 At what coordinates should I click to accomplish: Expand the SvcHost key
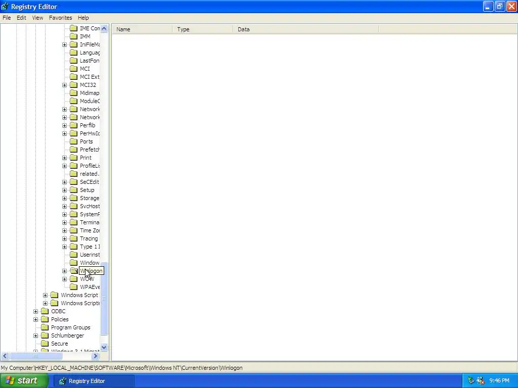64,206
